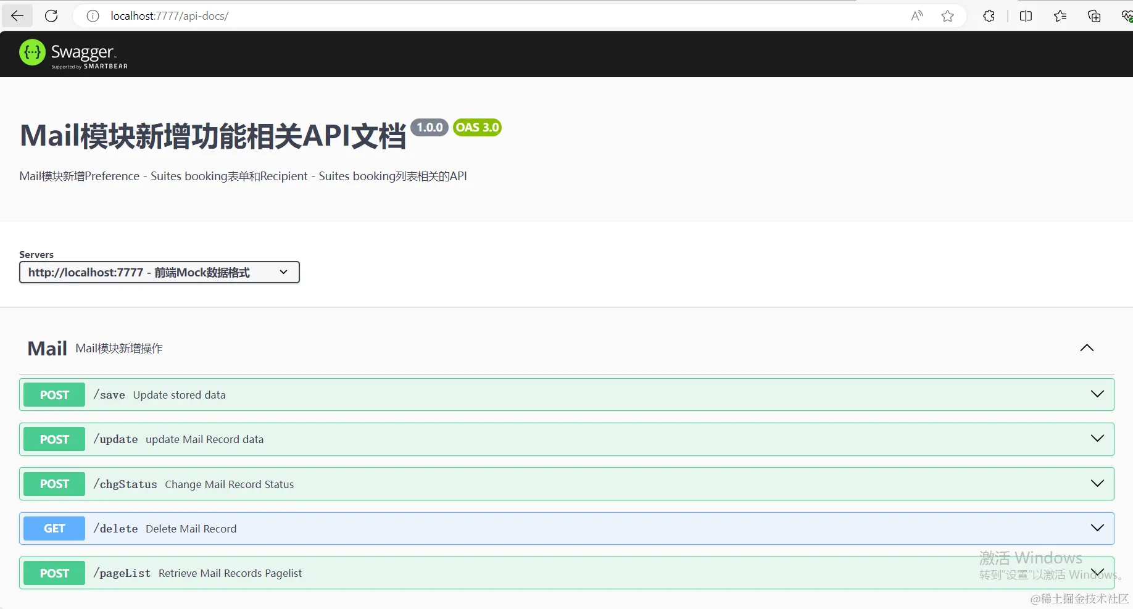The height and width of the screenshot is (609, 1133).
Task: Click the POST badge of /chgStatus
Action: [x=54, y=484]
